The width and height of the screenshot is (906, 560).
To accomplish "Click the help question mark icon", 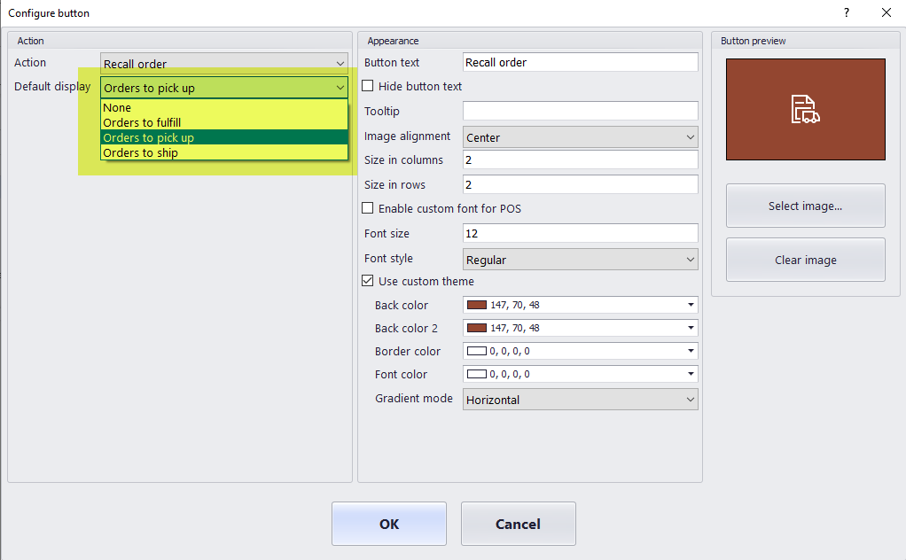I will [x=846, y=13].
